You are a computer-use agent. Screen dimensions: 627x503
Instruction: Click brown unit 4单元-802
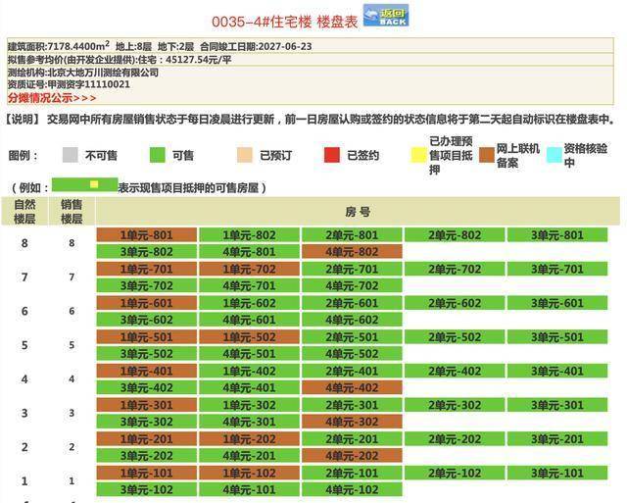(x=352, y=252)
